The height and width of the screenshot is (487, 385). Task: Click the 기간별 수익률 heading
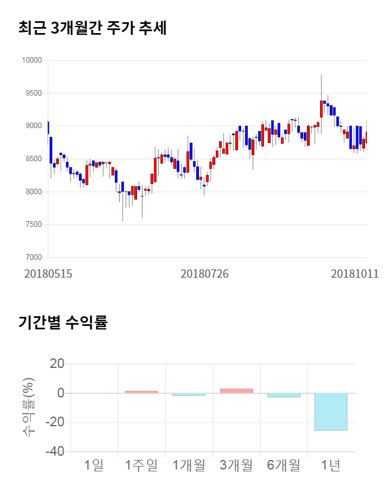[63, 322]
